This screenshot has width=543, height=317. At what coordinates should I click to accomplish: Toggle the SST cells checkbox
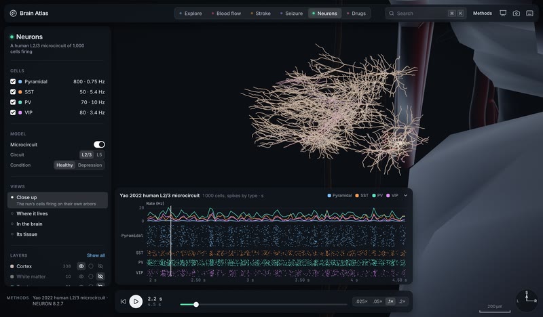click(13, 92)
